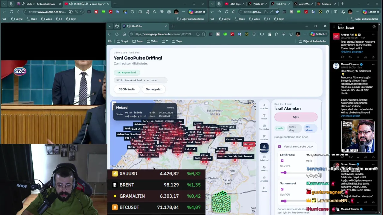
Task: Open the Basın bookmarks folder in GeoPulse window
Action: pos(137,41)
